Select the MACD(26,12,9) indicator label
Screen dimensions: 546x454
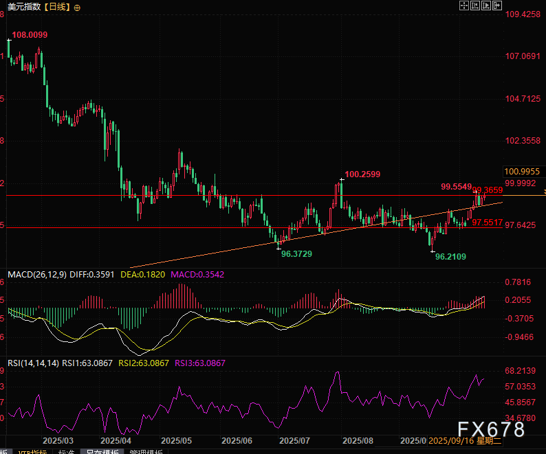click(35, 274)
